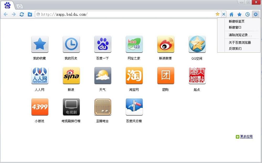This screenshot has width=262, height=163.
Task: Launch the 百度一下 Baidu search icon
Action: coord(103,44)
